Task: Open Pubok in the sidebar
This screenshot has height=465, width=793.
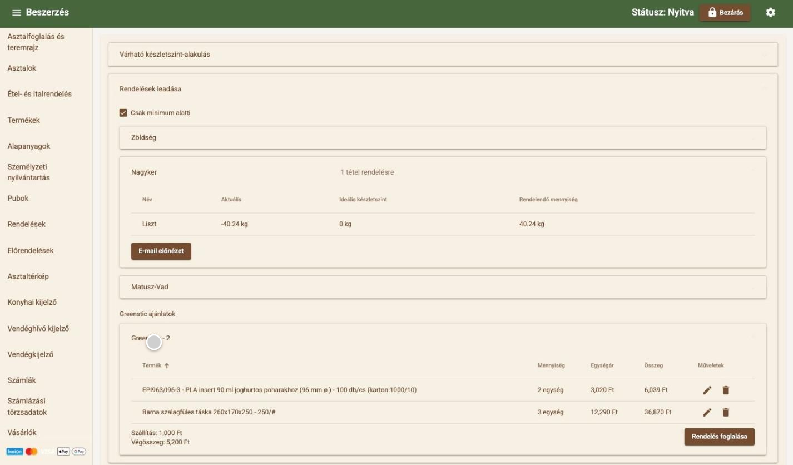Action: tap(18, 199)
